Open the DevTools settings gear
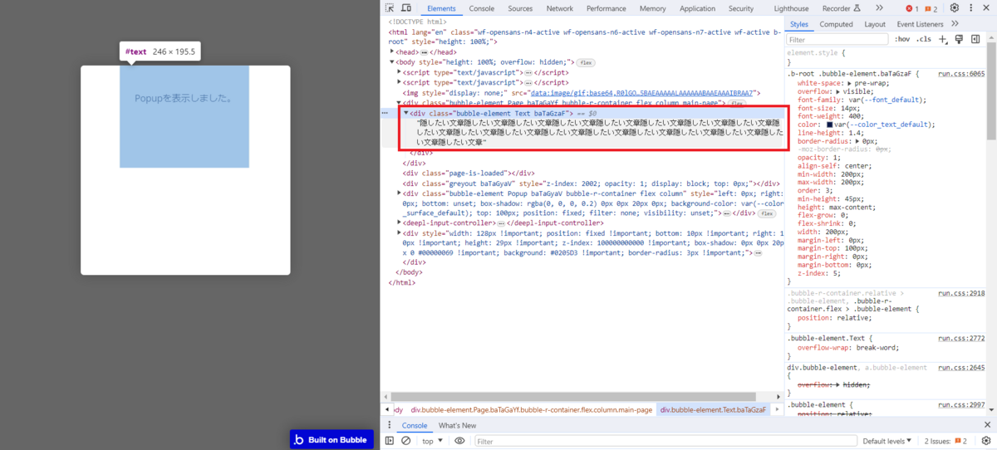Image resolution: width=997 pixels, height=450 pixels. (x=955, y=8)
